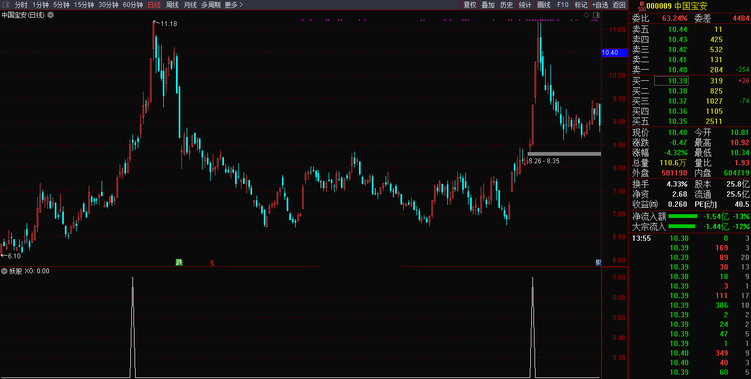This screenshot has width=751, height=379.
Task: Click the red S marker on chart
Action: [212, 263]
